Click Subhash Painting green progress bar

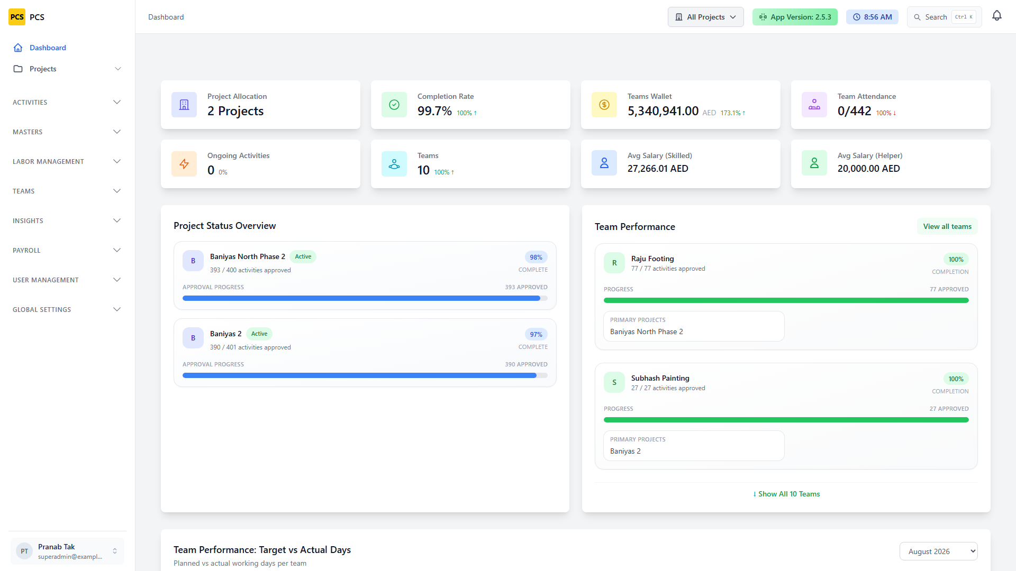[786, 420]
